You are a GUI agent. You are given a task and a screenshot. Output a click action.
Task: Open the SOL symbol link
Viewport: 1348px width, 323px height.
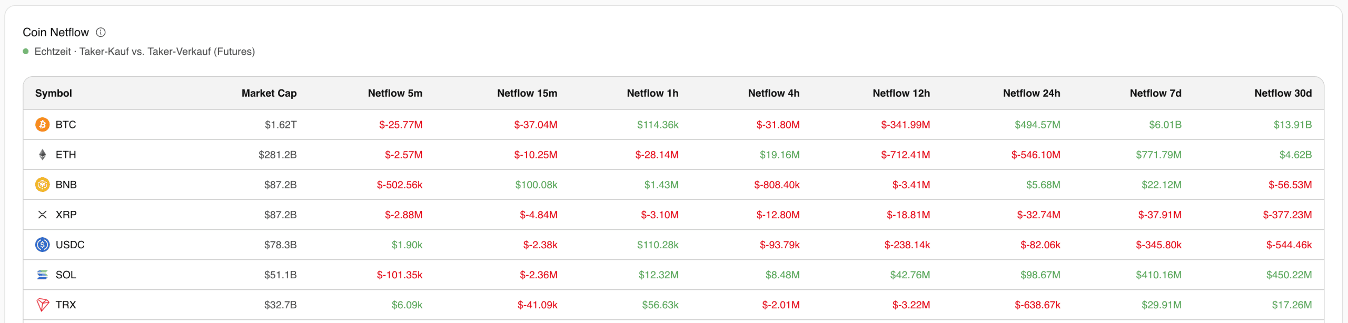coord(66,275)
